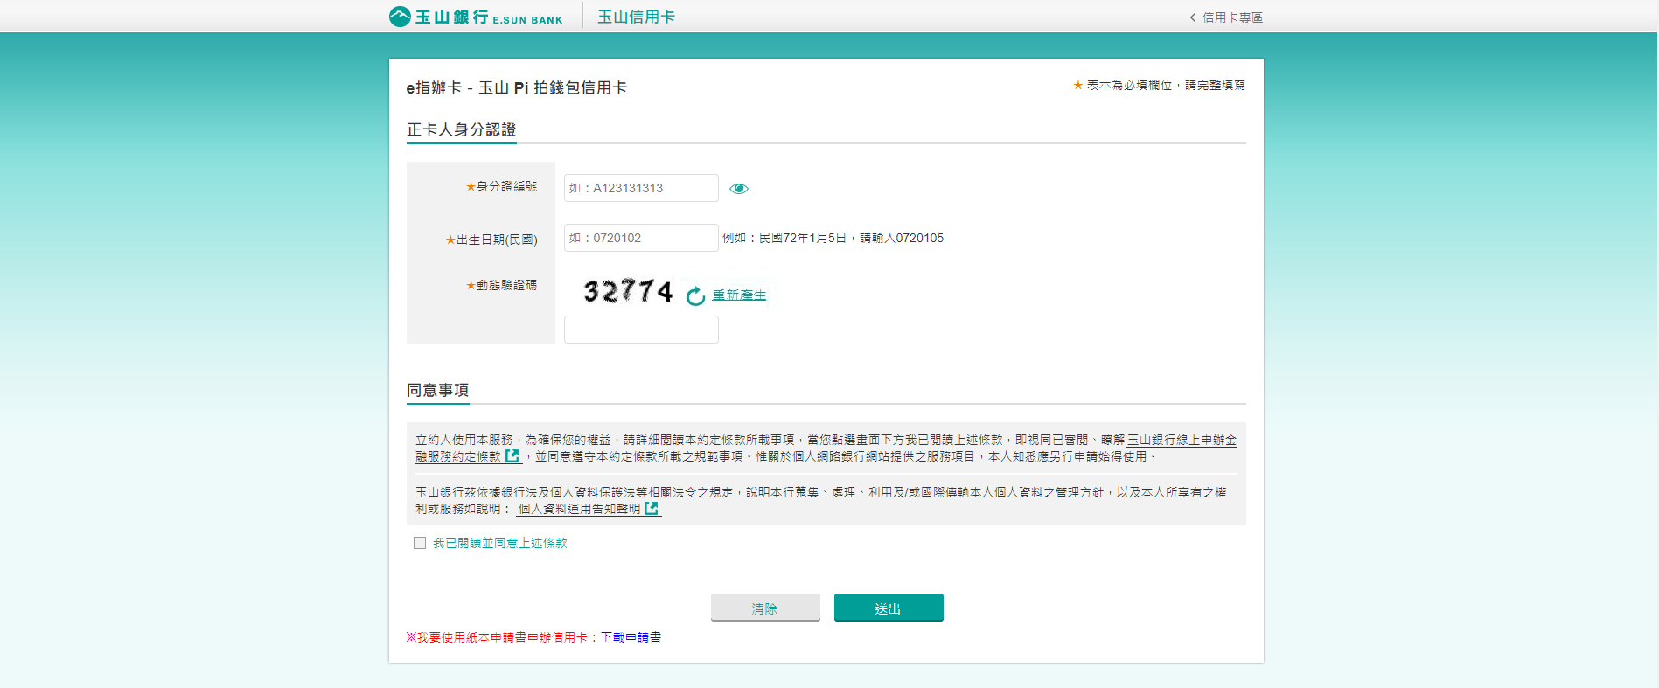Click the ※我要使用紙本申請書申辦信用卡 red text
This screenshot has height=688, width=1659.
coord(497,637)
